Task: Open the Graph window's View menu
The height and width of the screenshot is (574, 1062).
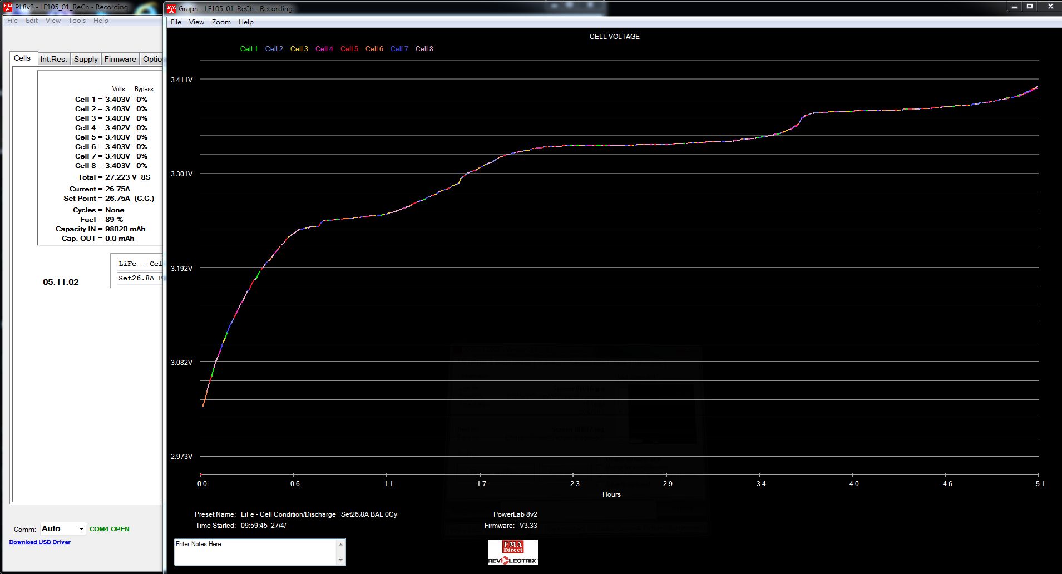Action: [196, 22]
